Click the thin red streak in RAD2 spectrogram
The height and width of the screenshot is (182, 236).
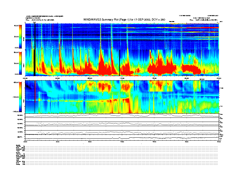(x=53, y=30)
